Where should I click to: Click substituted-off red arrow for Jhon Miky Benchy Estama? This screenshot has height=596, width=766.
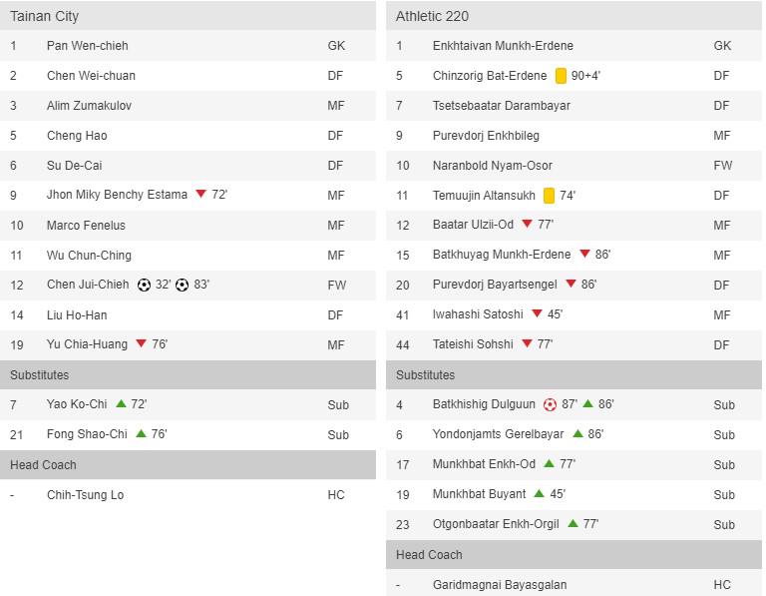pyautogui.click(x=200, y=195)
